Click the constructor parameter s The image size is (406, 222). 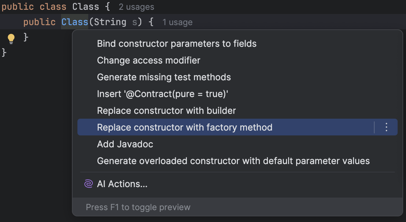tap(135, 22)
